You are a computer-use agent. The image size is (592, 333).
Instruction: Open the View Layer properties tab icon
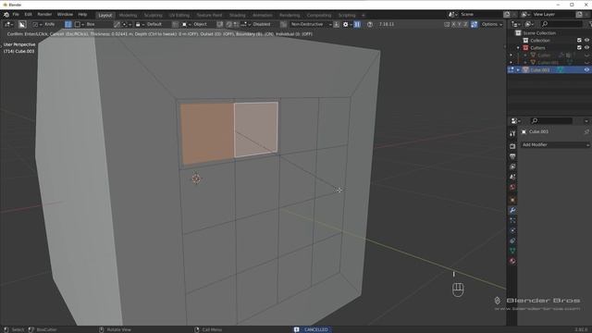pyautogui.click(x=512, y=166)
